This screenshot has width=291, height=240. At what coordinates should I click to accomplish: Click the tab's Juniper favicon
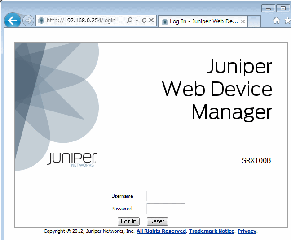pyautogui.click(x=165, y=21)
